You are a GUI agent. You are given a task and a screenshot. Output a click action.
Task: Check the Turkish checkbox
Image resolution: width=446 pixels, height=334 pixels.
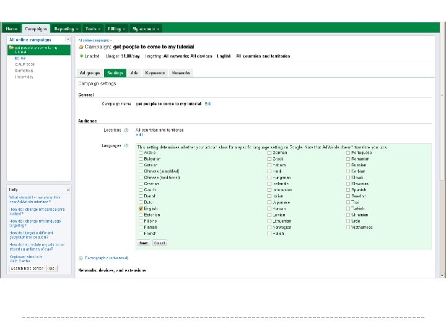[348, 208]
